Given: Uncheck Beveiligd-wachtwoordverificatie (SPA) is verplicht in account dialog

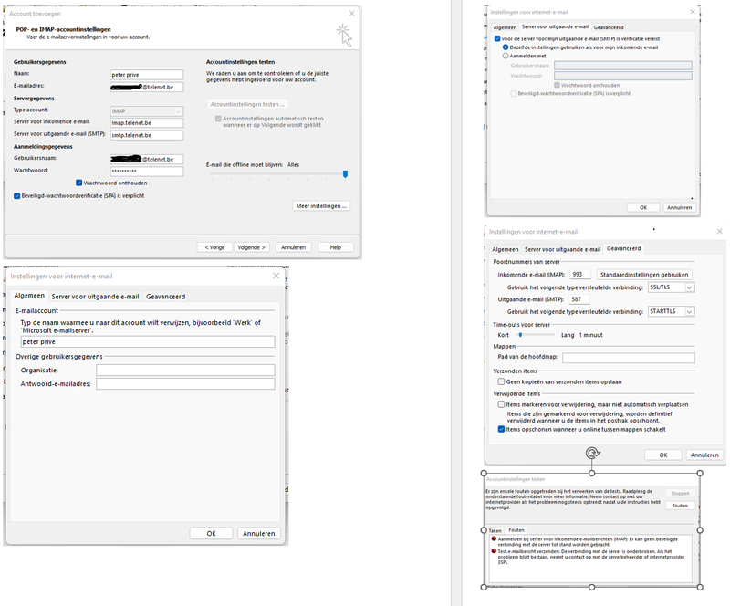Looking at the screenshot, I should [x=17, y=195].
